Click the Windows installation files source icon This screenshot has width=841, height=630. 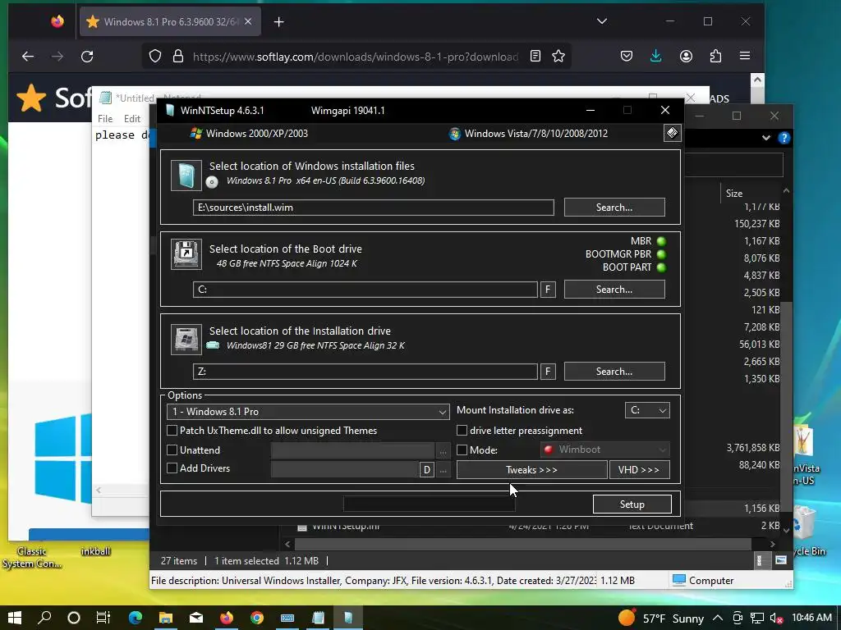tap(186, 176)
